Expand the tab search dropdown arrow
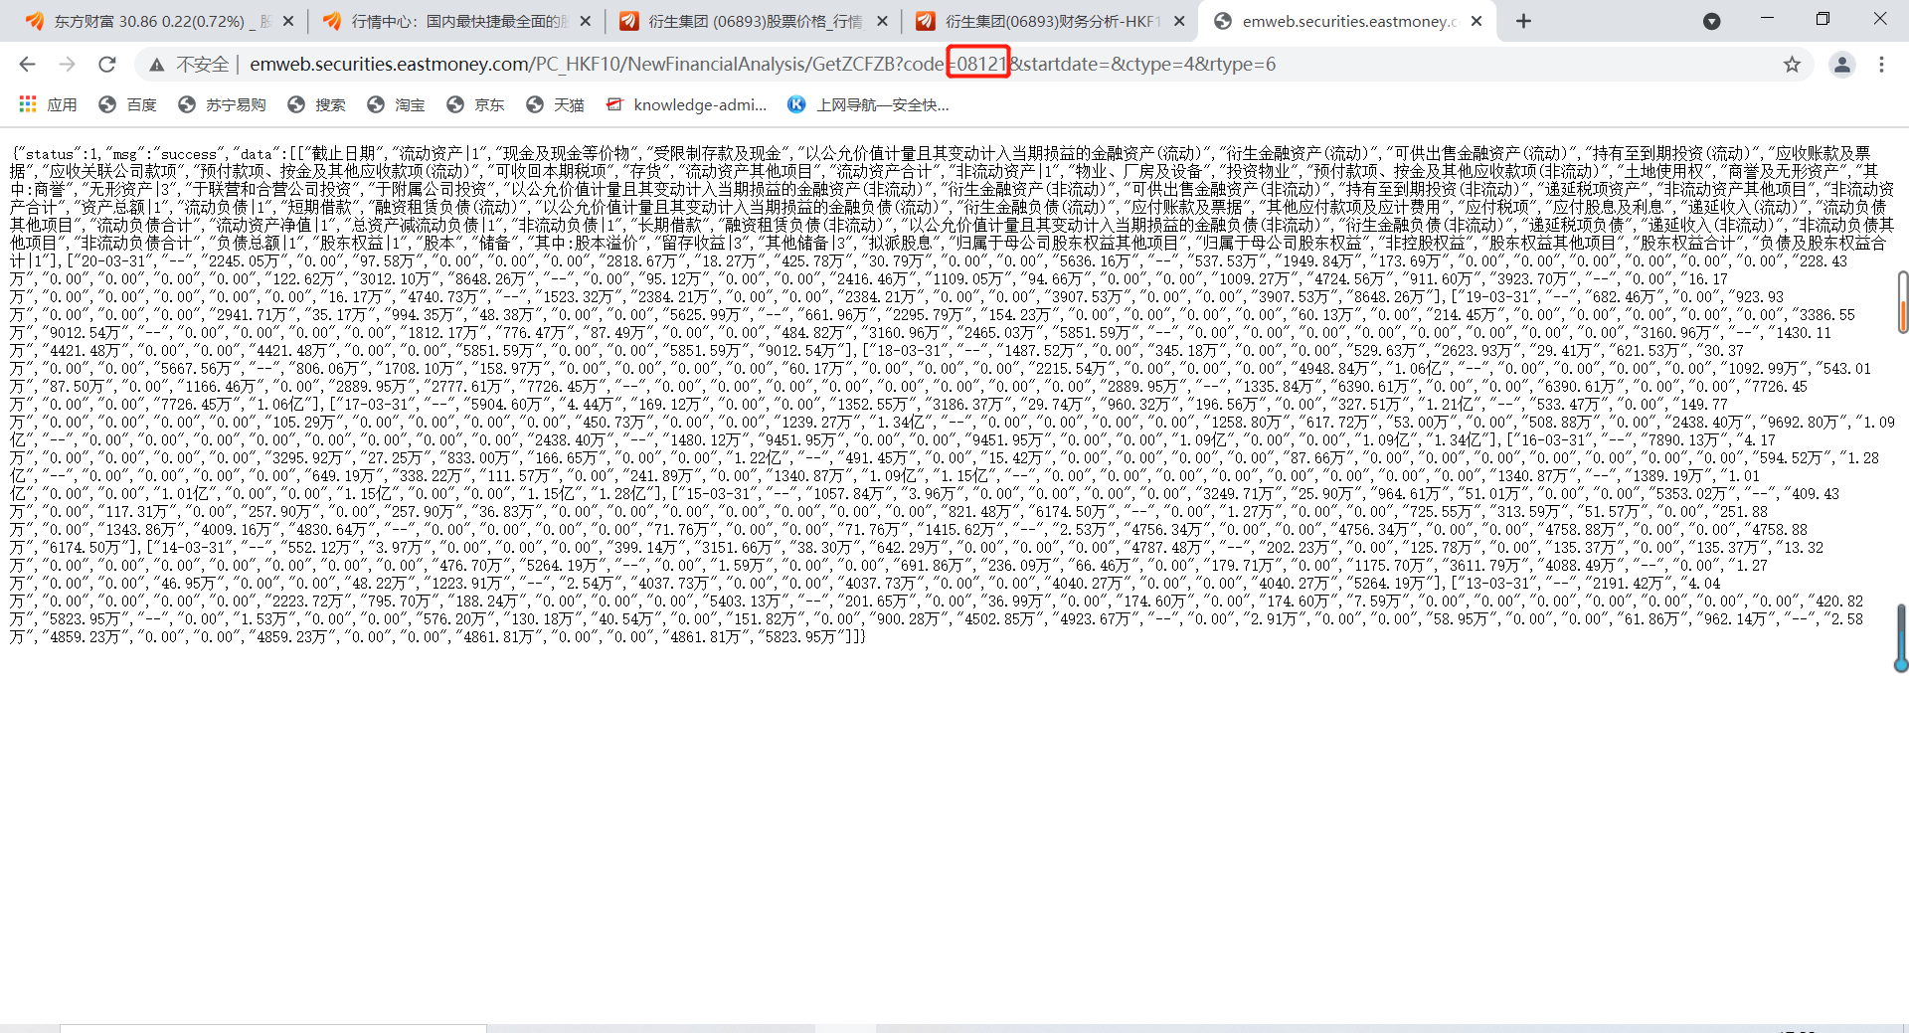 (1711, 21)
